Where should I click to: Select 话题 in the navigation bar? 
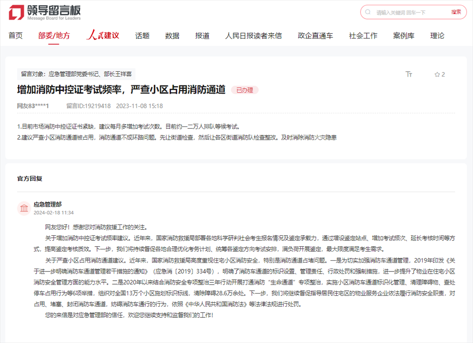tap(142, 36)
